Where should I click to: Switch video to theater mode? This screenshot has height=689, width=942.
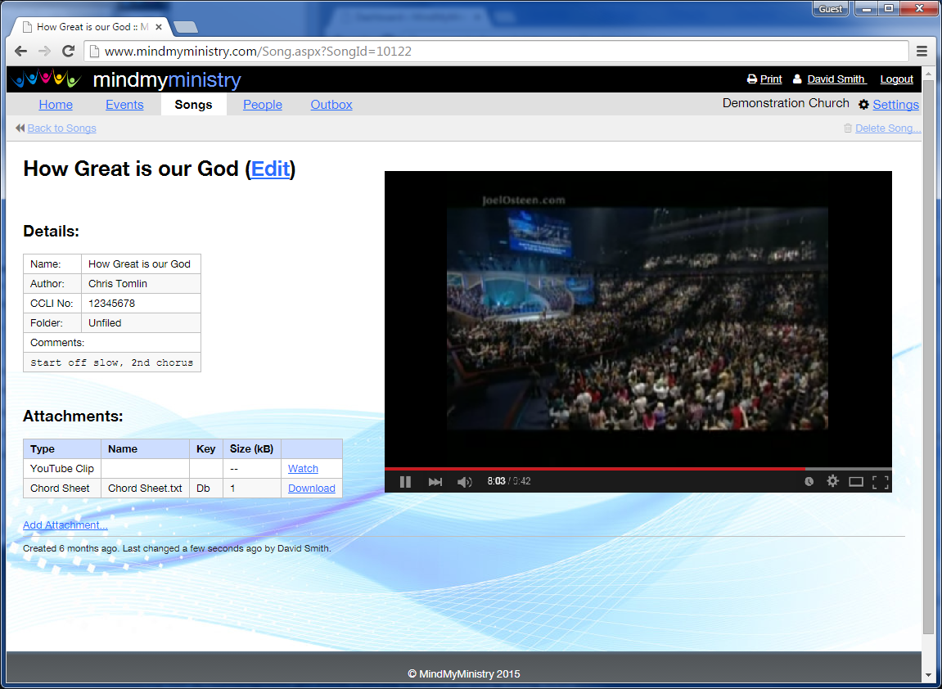point(855,481)
